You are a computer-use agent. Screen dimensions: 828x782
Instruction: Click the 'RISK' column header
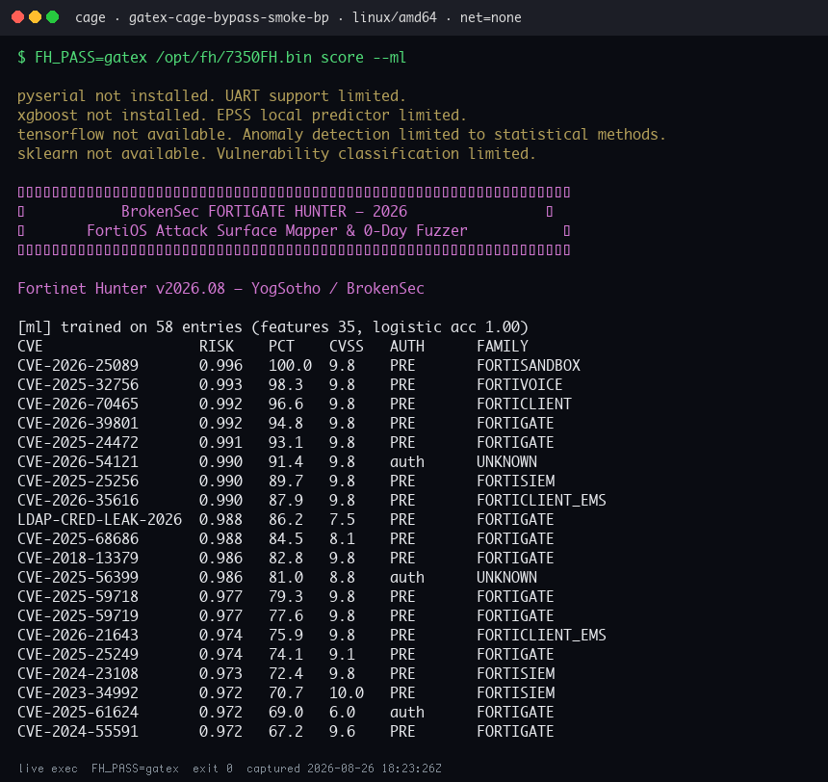(x=217, y=346)
